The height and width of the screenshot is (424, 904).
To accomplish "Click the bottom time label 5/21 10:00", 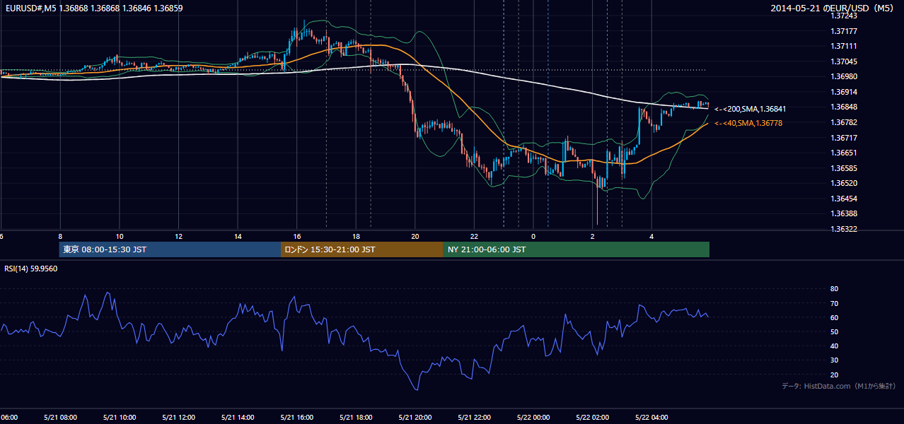I will (x=120, y=417).
